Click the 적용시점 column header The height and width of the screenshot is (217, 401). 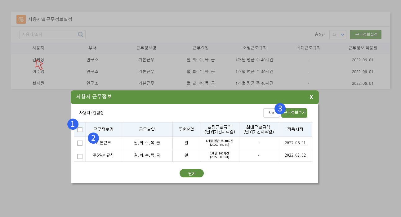pos(295,130)
